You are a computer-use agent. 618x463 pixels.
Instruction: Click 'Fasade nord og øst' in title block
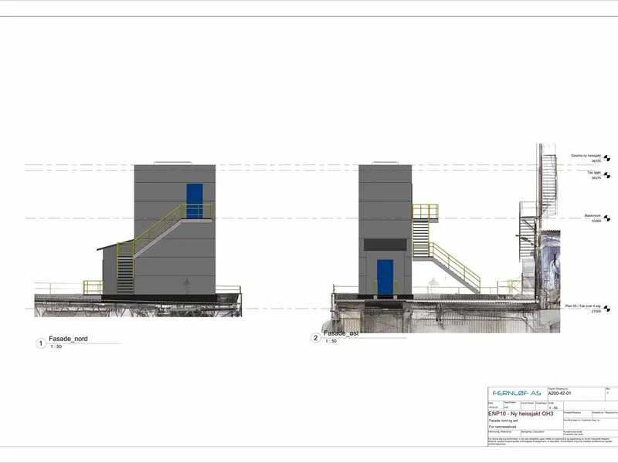tap(504, 421)
